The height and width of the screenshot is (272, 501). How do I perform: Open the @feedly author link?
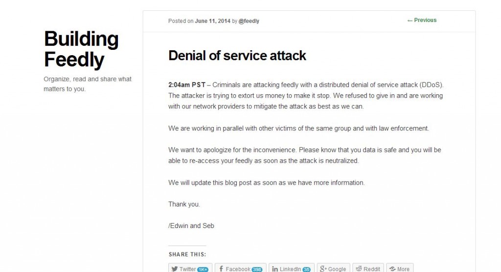click(249, 21)
